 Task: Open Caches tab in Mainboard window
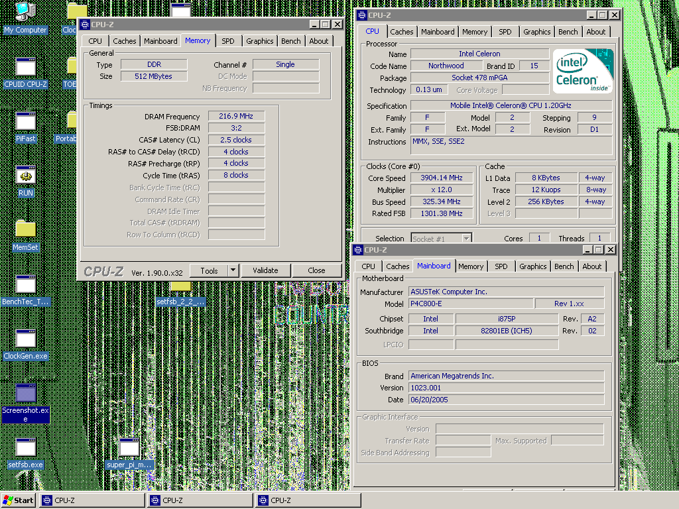[398, 266]
